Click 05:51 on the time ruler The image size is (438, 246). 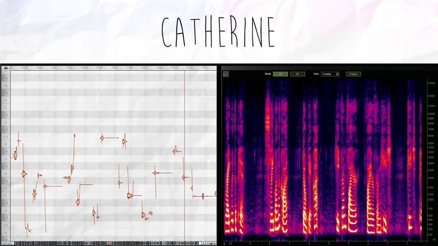pos(205,68)
